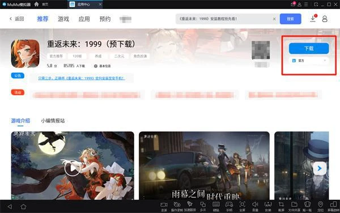Switch to the 推荐 tab
Screen dimensions: 340x213
[x=42, y=19]
